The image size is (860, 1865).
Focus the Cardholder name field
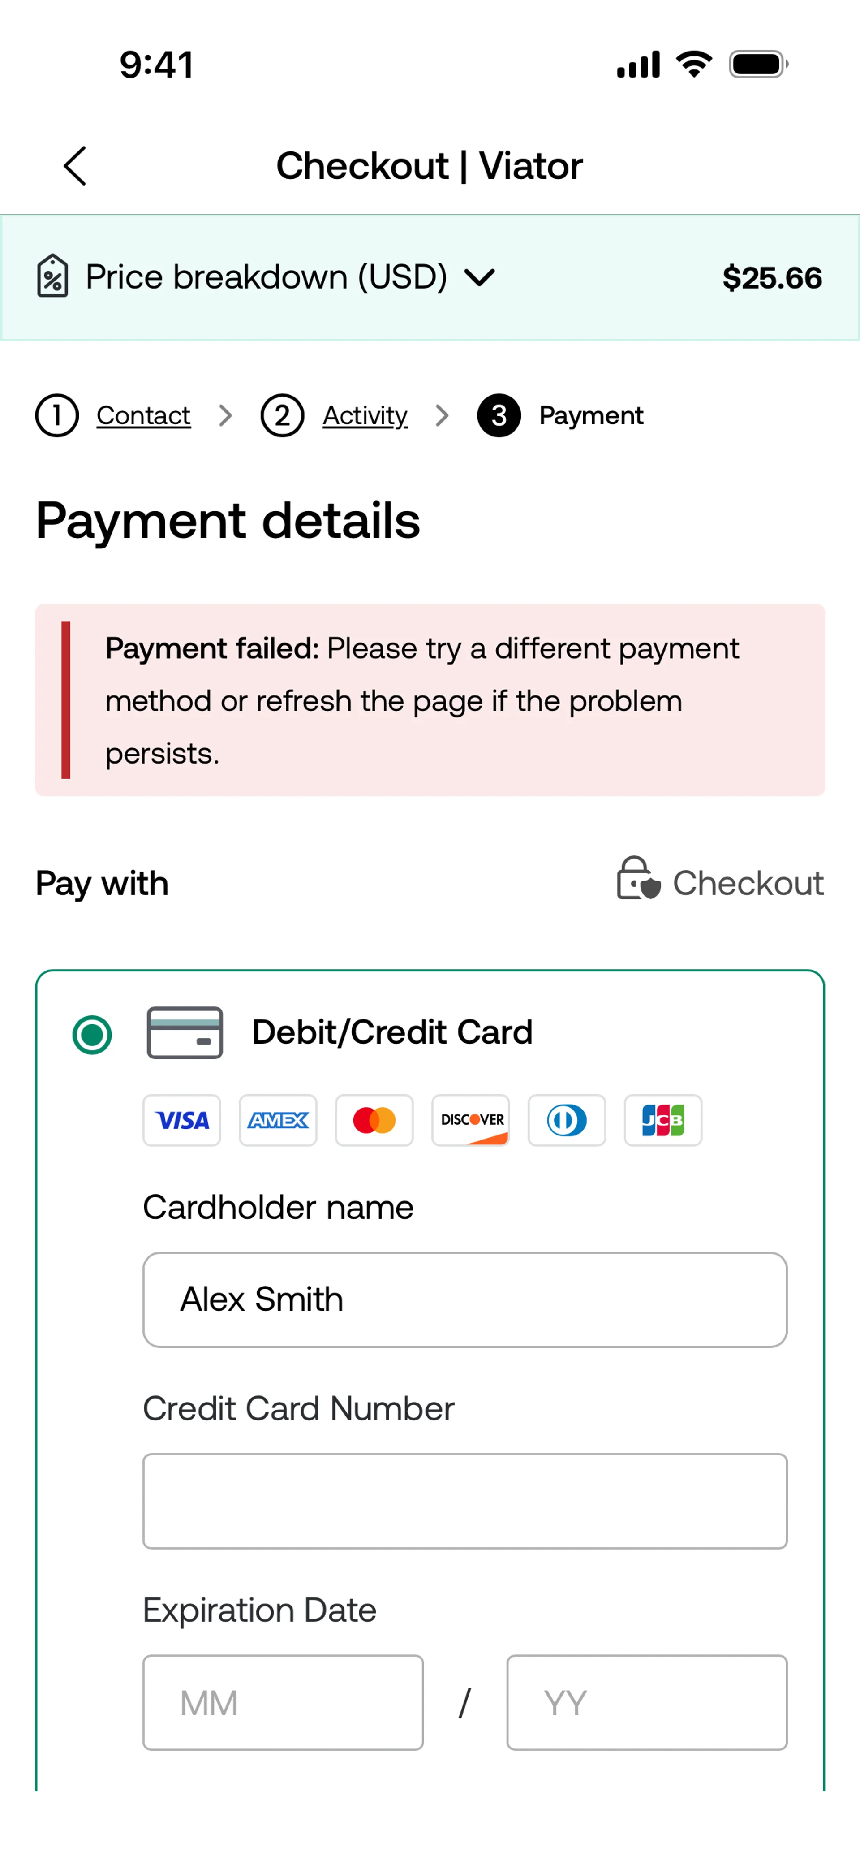(x=465, y=1299)
